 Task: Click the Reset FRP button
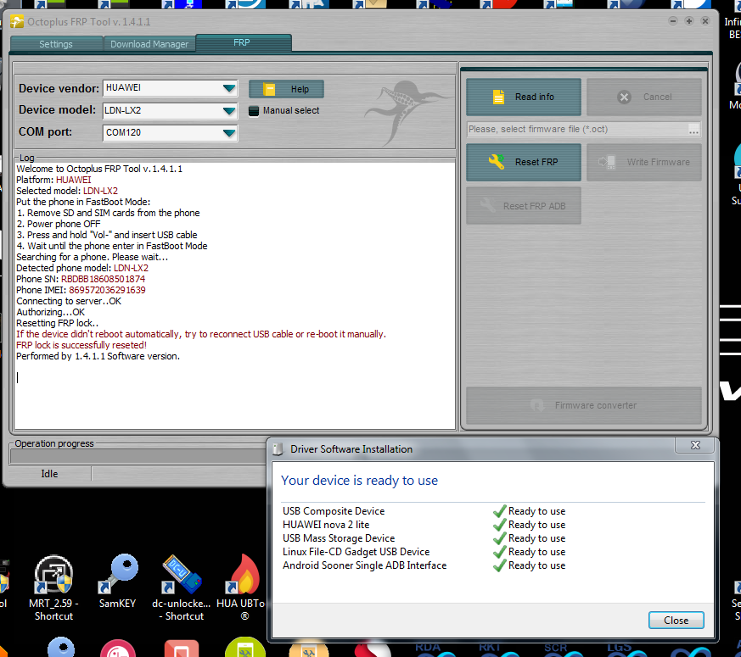click(524, 162)
